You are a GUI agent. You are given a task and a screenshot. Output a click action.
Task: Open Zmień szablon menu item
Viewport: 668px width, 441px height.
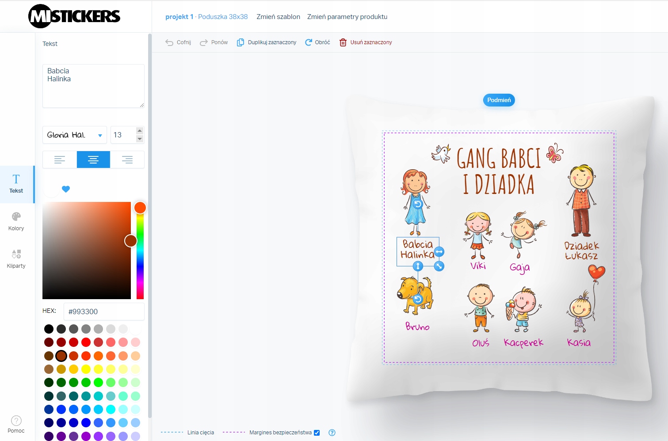tap(279, 17)
